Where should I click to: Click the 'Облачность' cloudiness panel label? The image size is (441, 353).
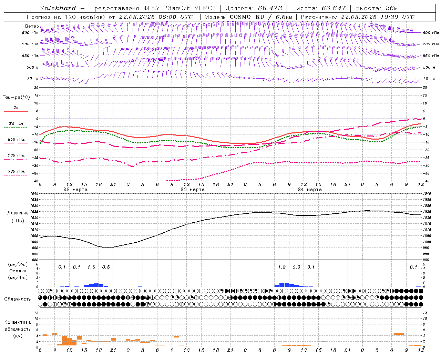click(x=18, y=299)
